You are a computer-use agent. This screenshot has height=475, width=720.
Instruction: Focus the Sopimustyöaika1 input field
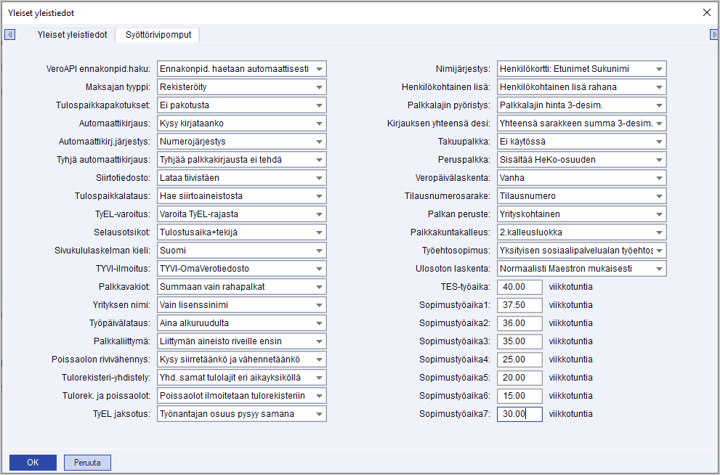coord(519,305)
